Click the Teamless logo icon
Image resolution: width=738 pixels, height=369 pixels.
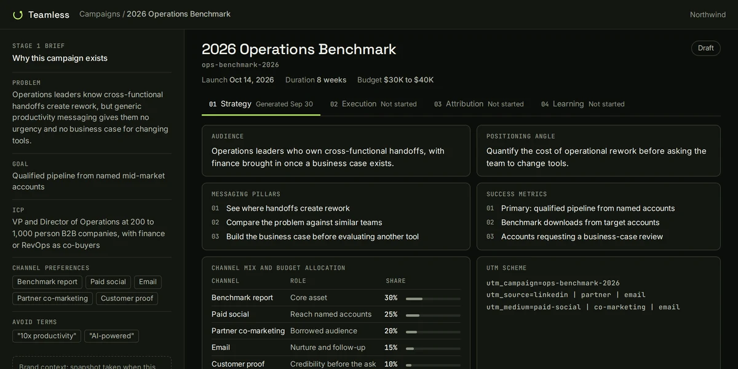(x=18, y=15)
